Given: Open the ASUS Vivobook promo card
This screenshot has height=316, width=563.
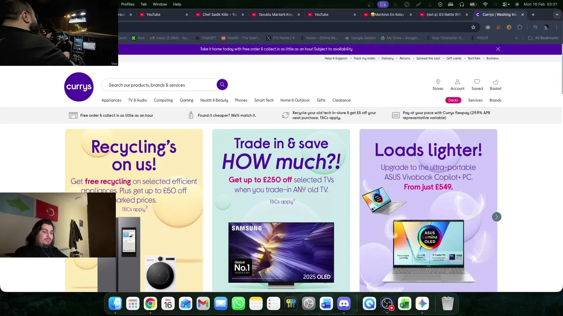Looking at the screenshot, I should pos(428,210).
